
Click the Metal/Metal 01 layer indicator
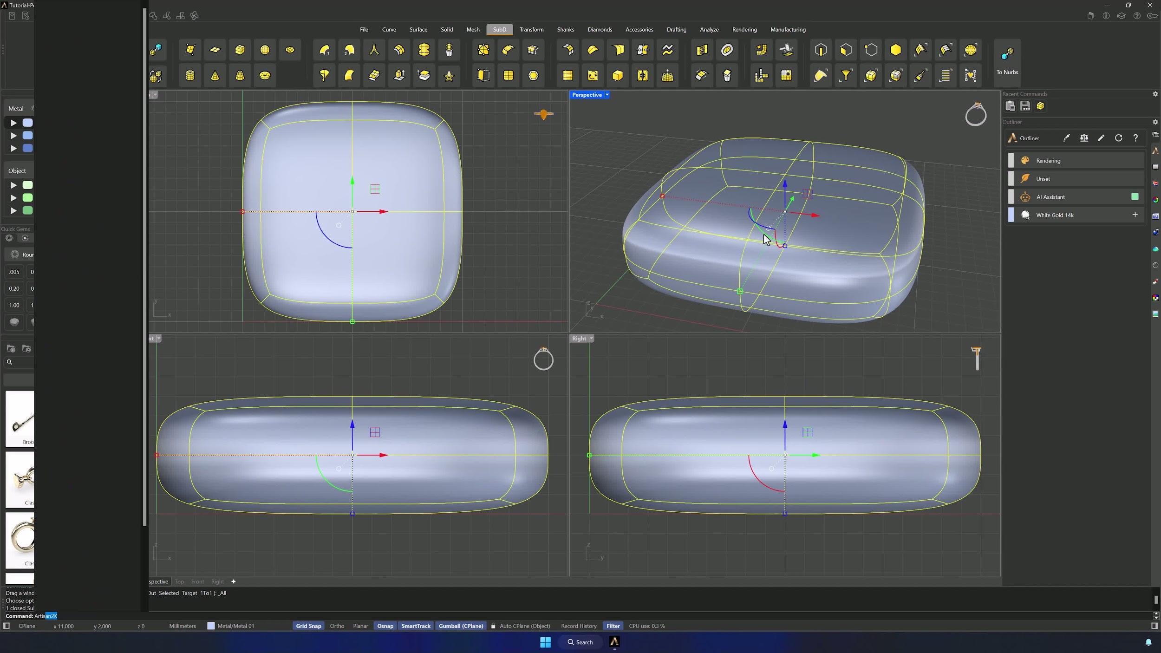click(231, 626)
